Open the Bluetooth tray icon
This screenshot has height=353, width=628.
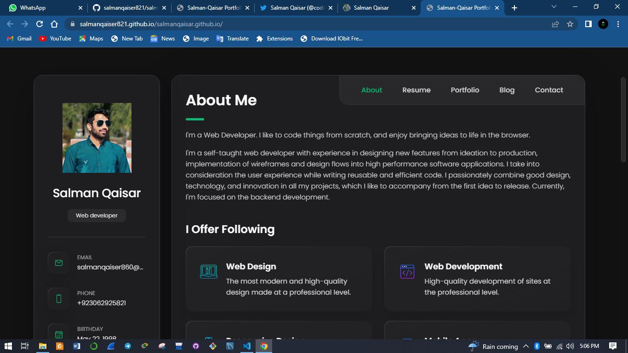click(x=537, y=346)
